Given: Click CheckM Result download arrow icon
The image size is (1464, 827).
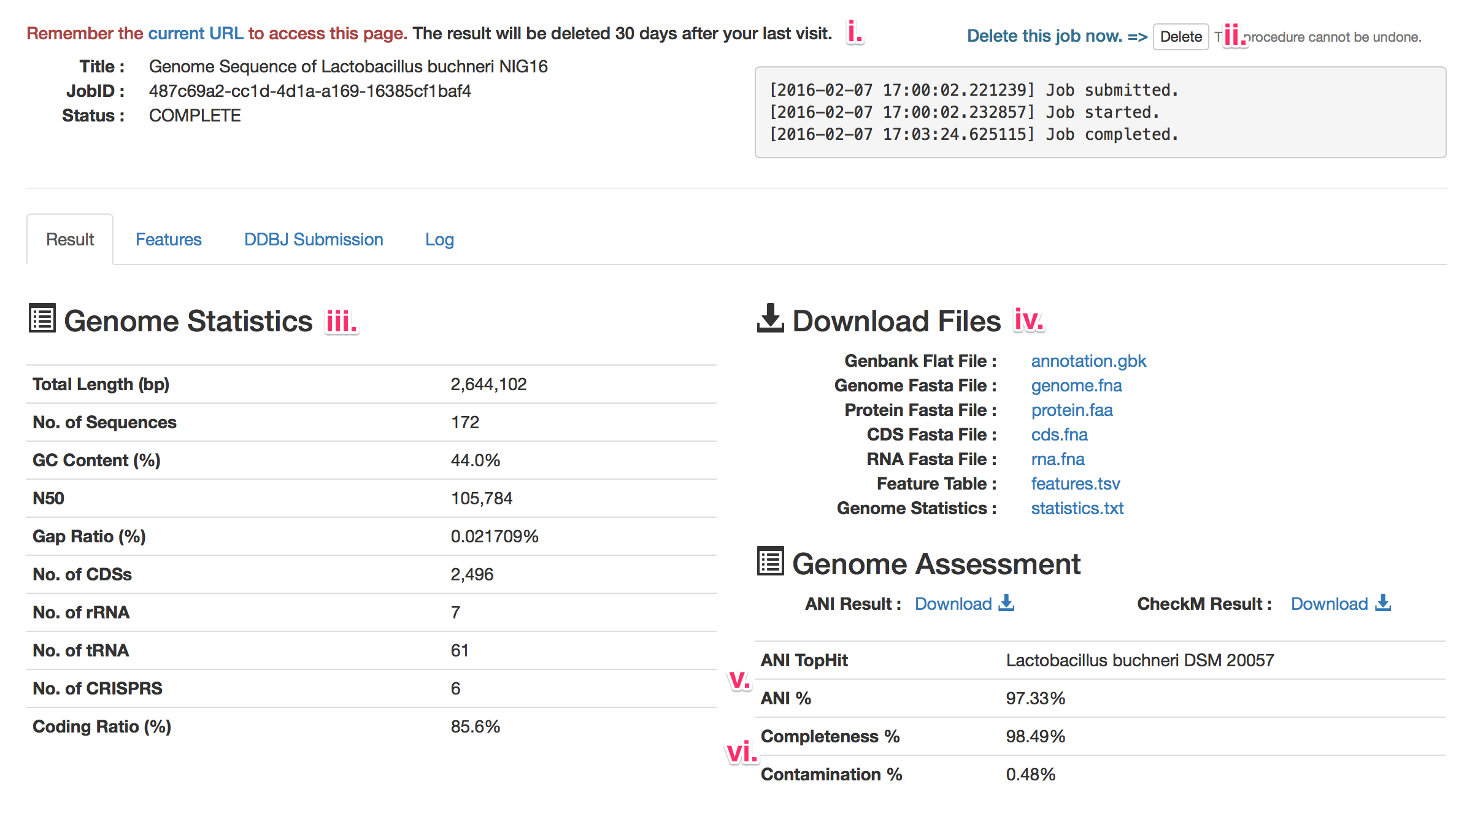Looking at the screenshot, I should click(1383, 602).
